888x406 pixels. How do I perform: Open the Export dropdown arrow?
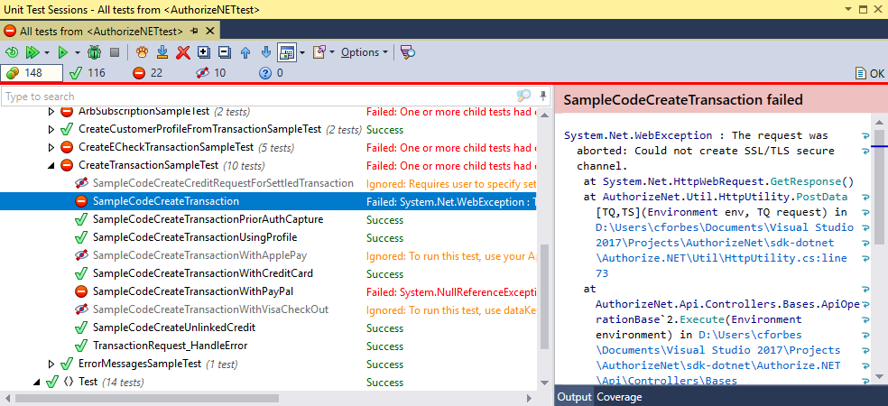pos(332,52)
